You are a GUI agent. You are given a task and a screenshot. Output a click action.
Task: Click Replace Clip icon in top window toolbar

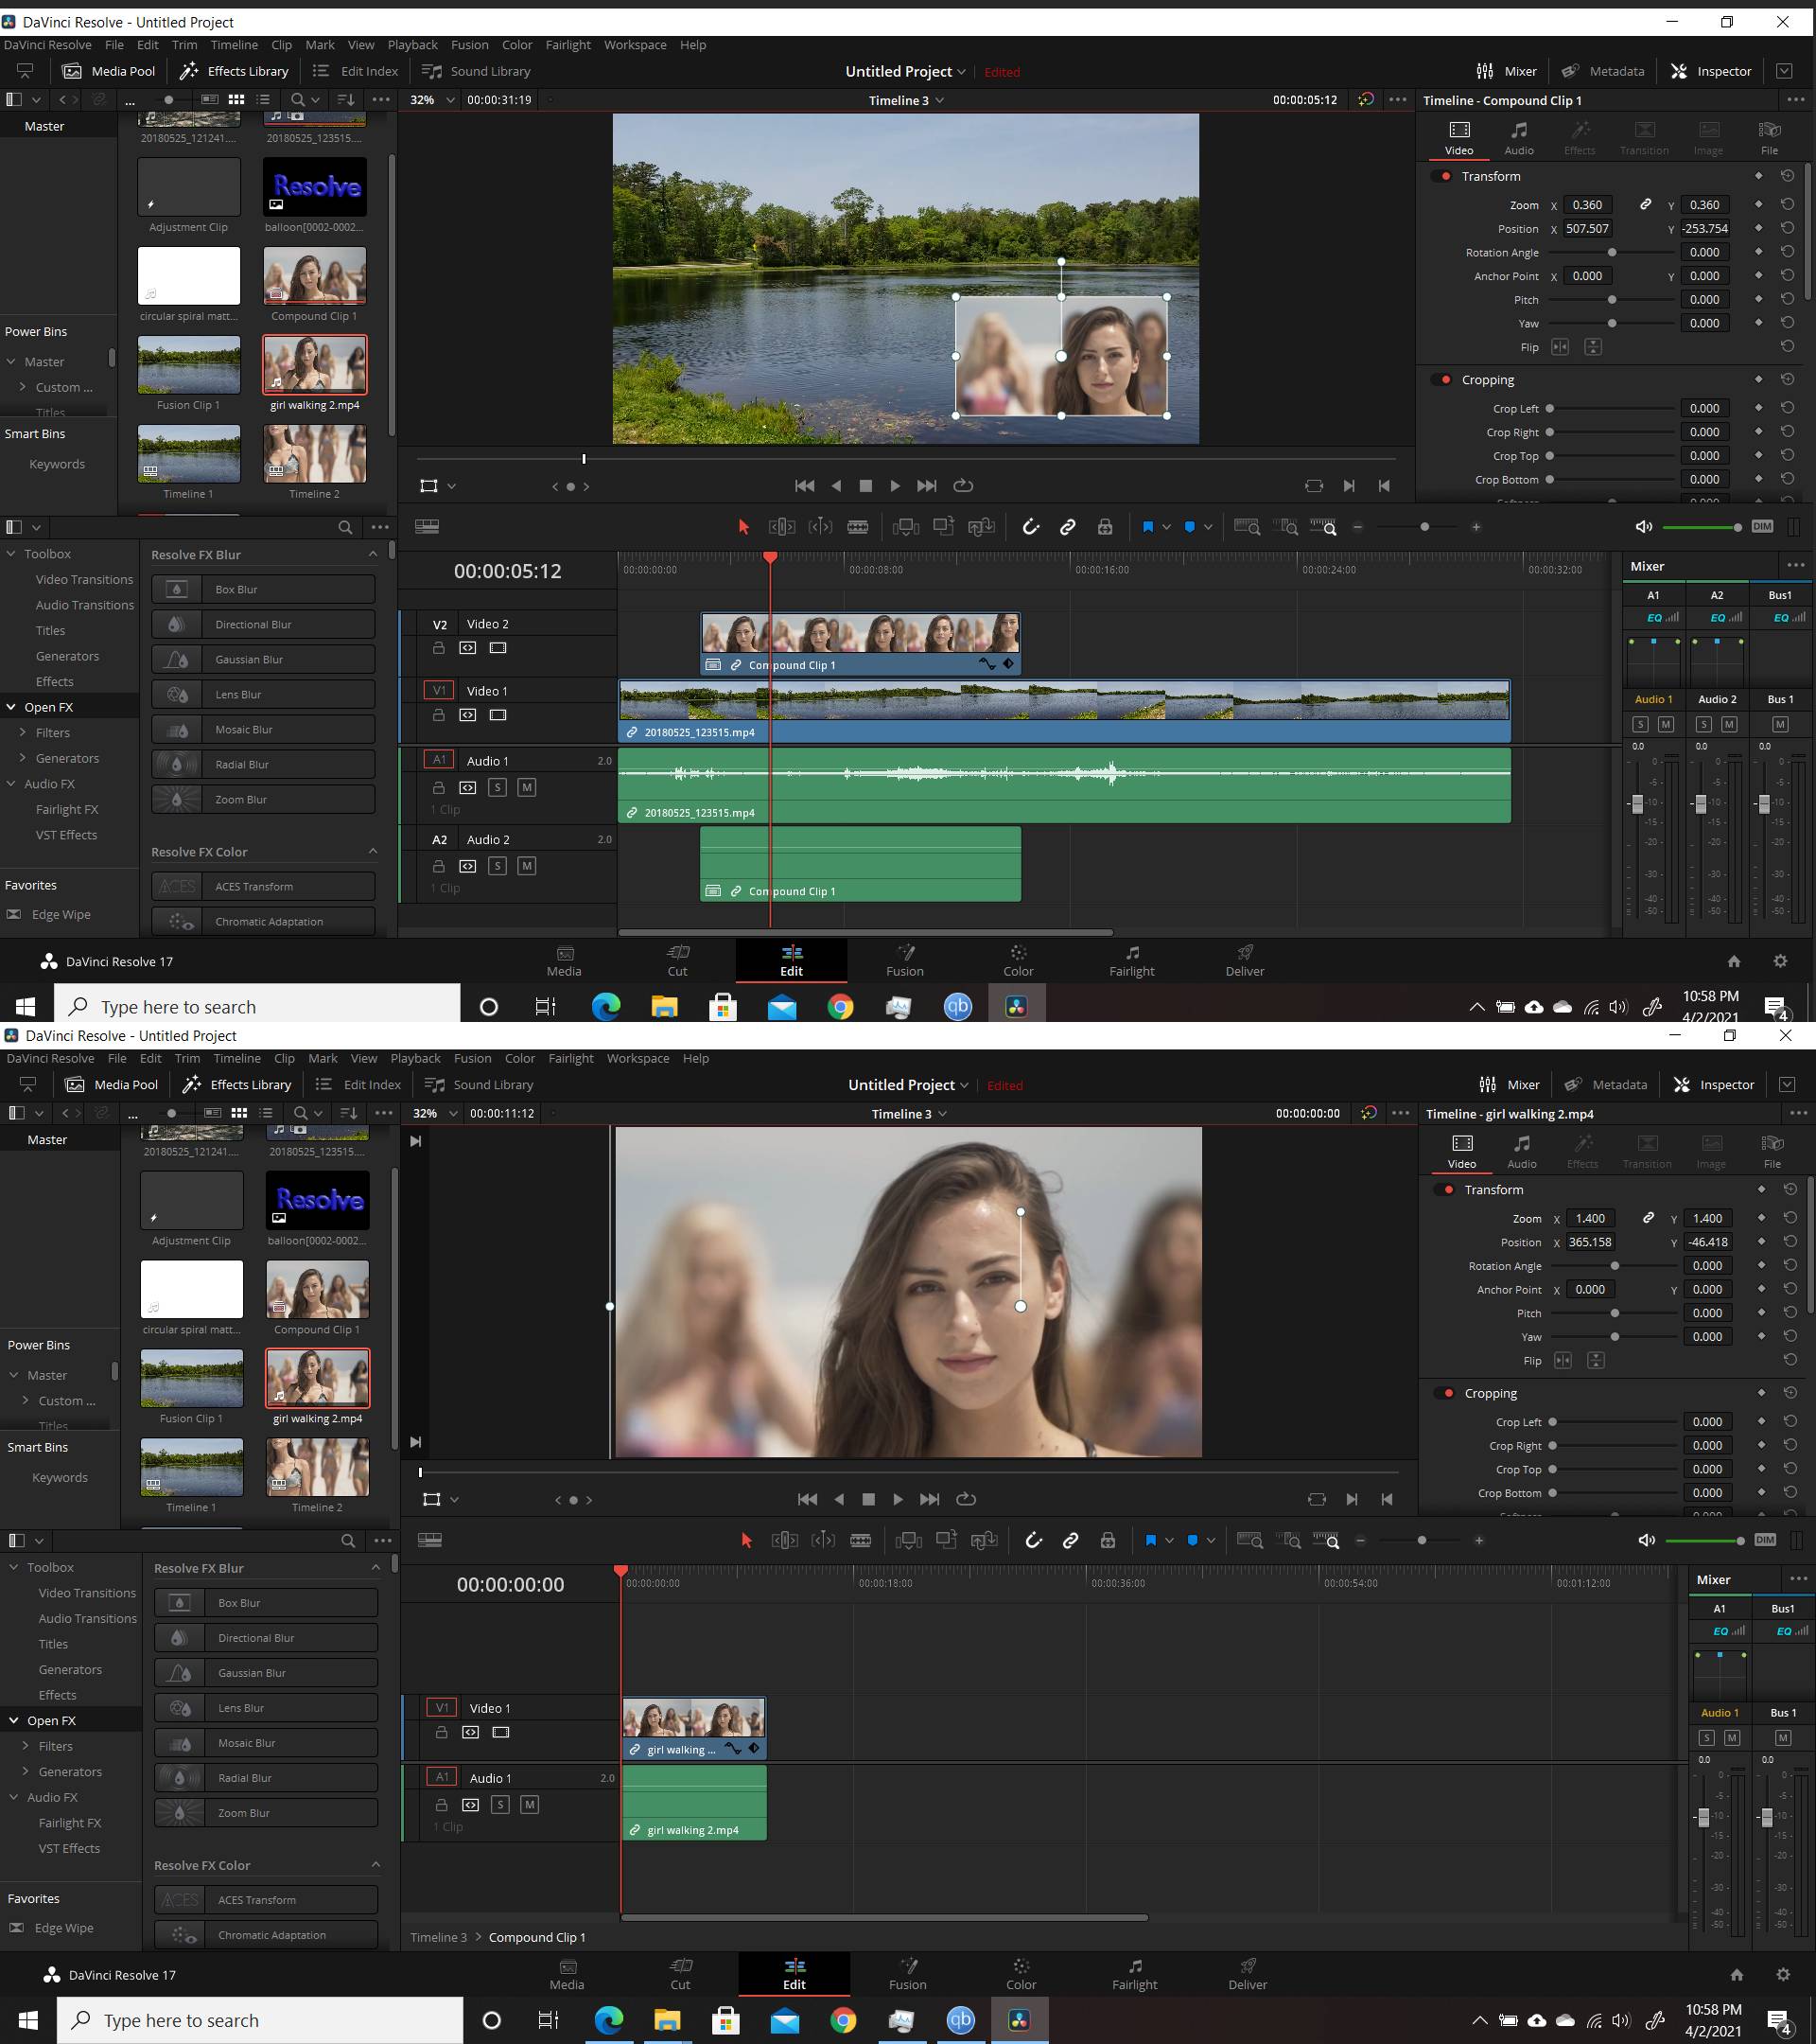pos(982,526)
